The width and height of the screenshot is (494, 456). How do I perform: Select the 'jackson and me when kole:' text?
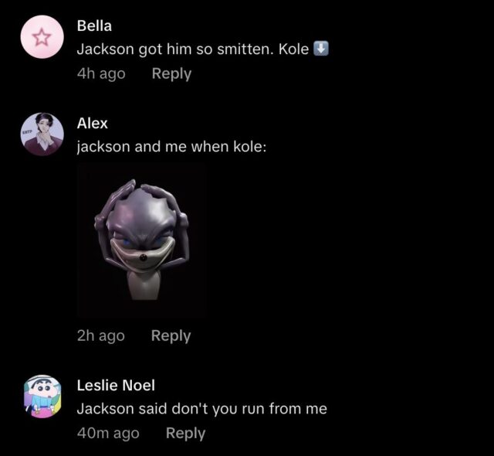(x=171, y=147)
